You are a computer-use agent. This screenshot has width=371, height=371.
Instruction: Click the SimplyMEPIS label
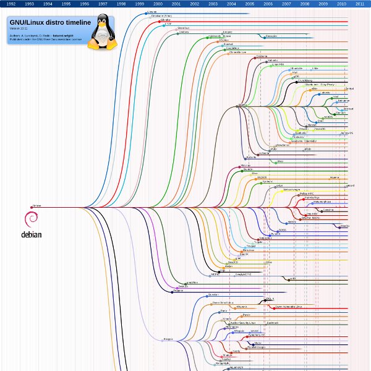(x=243, y=275)
